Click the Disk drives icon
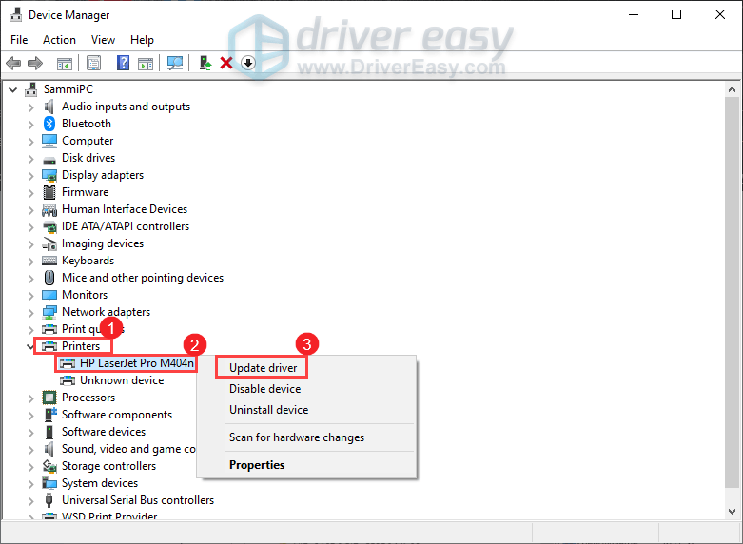 click(49, 160)
